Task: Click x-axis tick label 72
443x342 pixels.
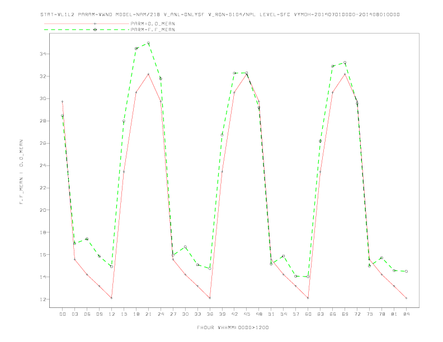Action: 357,314
